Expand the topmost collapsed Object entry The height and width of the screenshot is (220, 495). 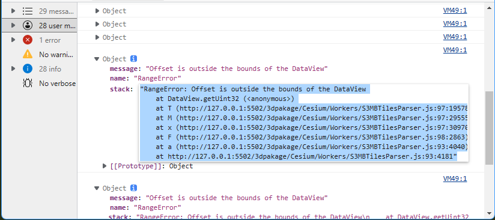click(97, 11)
